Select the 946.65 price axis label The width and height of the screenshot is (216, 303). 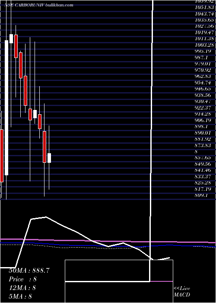tap(203, 89)
